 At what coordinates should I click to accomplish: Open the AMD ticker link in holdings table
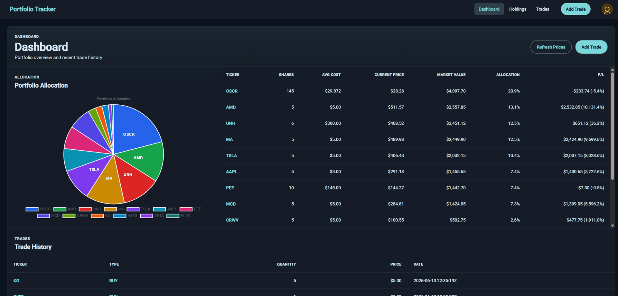(x=231, y=107)
